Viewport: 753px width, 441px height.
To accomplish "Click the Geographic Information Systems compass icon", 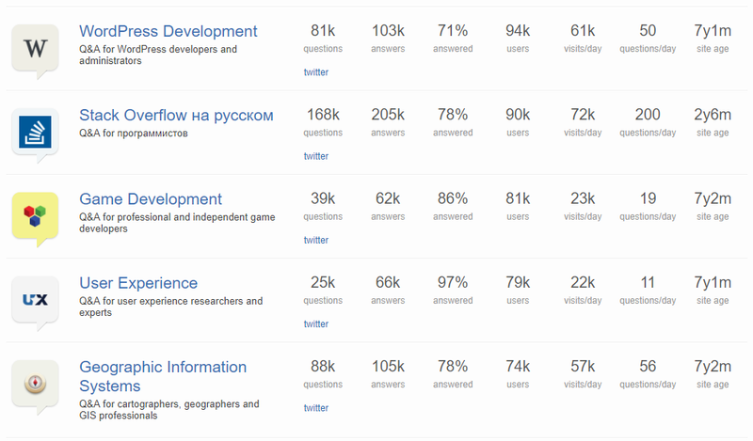I will (35, 384).
